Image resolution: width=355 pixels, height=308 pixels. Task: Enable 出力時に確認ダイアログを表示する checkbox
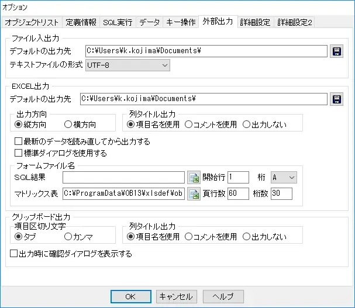pos(14,254)
